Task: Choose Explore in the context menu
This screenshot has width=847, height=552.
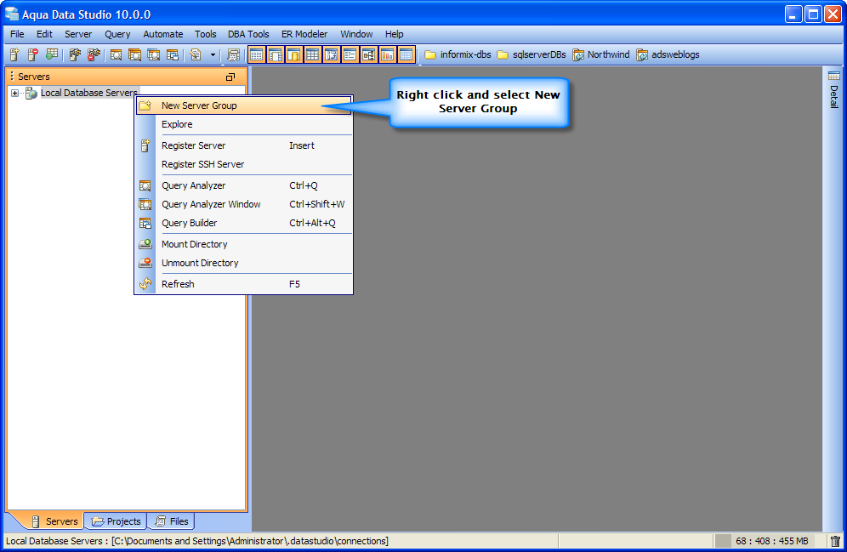Action: 243,124
